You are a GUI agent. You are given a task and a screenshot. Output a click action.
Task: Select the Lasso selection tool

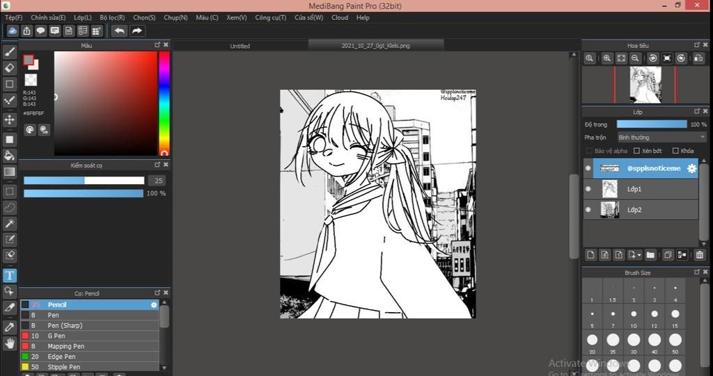point(10,208)
